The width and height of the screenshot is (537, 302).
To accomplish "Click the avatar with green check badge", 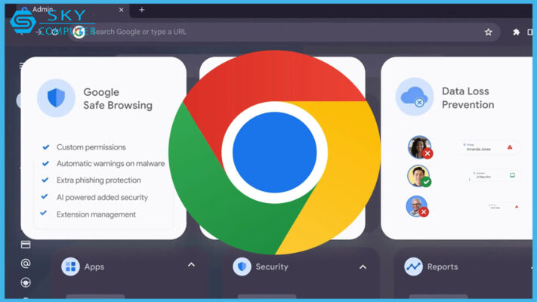I will click(418, 176).
